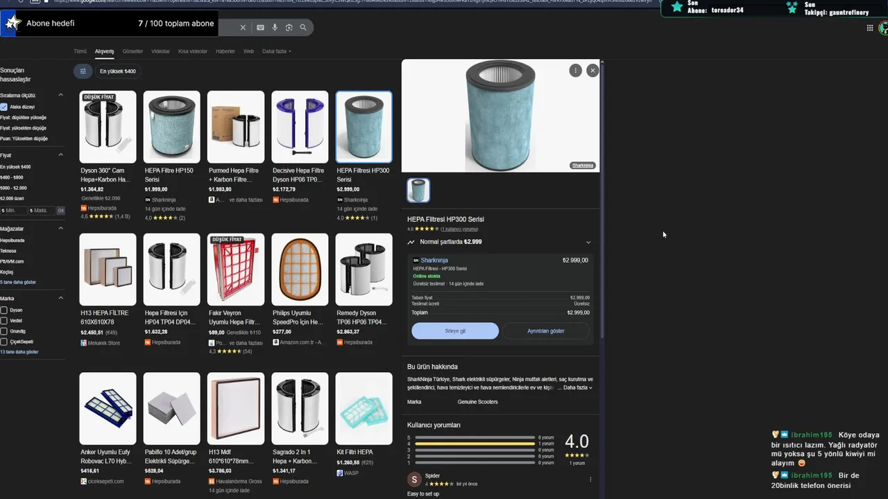The image size is (888, 499).
Task: Click the 5-star rating bar
Action: 475,437
